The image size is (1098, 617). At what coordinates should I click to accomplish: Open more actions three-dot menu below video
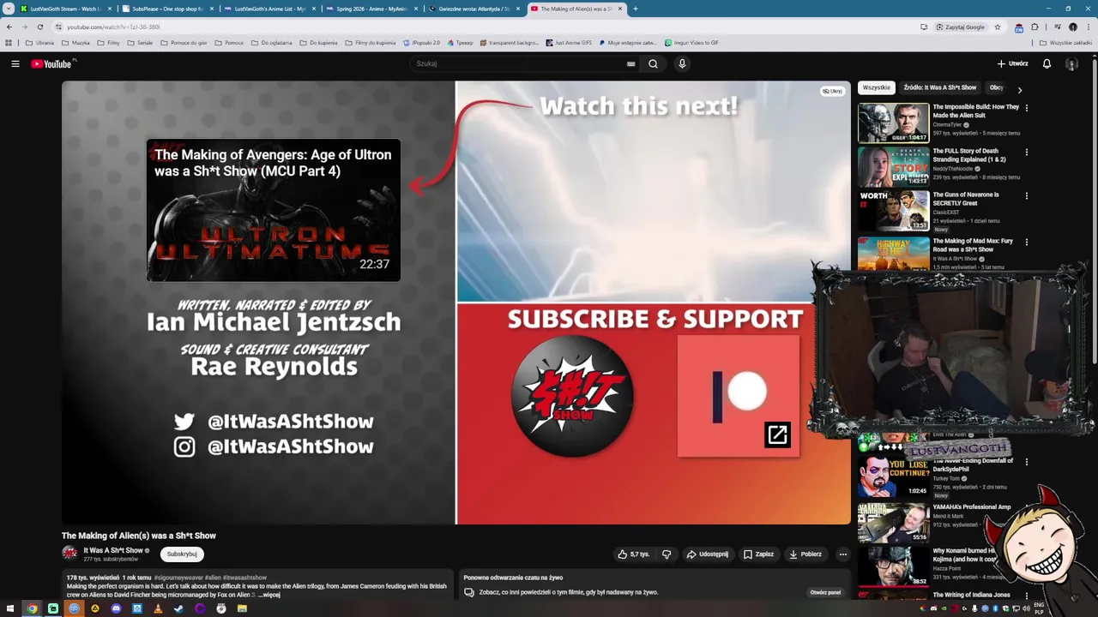[x=842, y=554]
